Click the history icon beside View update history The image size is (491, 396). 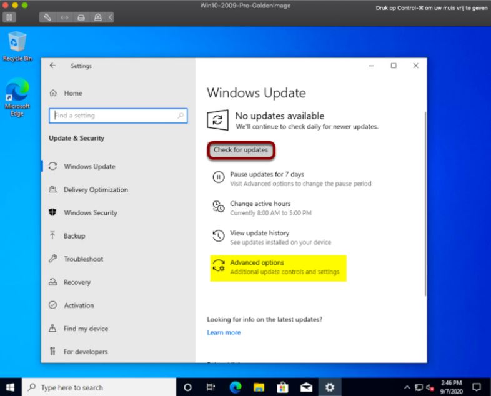tap(219, 236)
